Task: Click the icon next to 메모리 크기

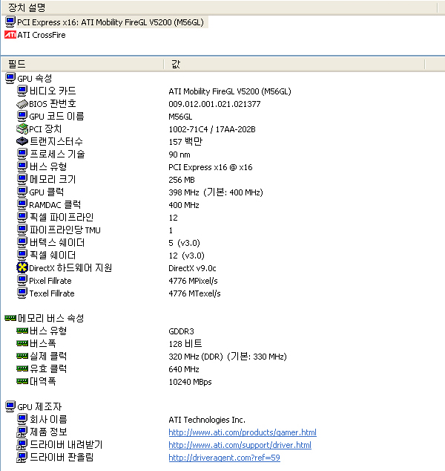Action: (22, 179)
